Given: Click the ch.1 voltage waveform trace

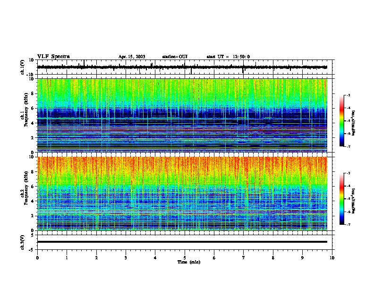Looking at the screenshot, I should pos(182,67).
